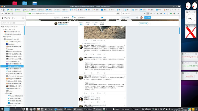Collapse the Google Chrome bookmarks folder
Image resolution: width=198 pixels, height=111 pixels.
pos(3,39)
